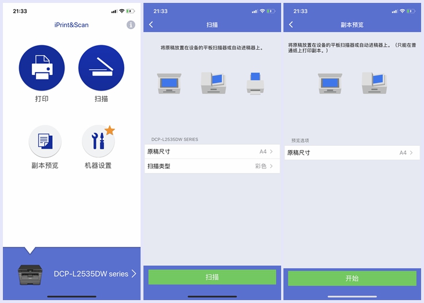Tap the 打印 label

[42, 99]
